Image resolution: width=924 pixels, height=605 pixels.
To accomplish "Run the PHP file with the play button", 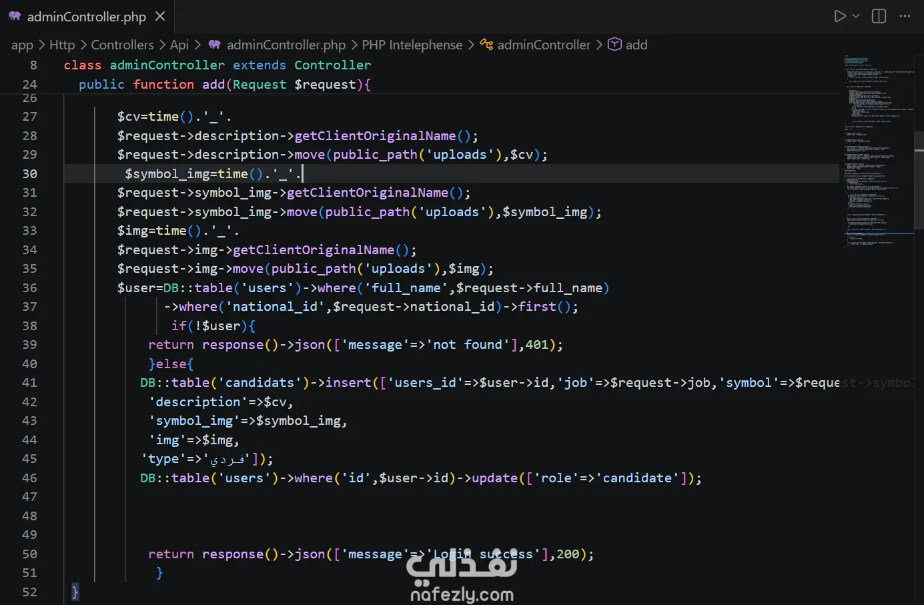I will coord(840,16).
